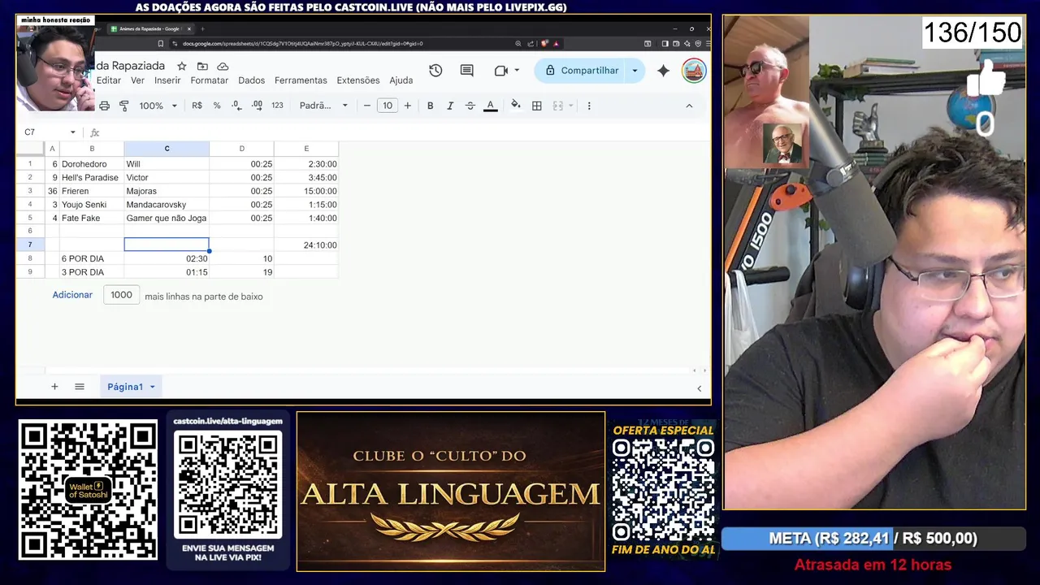Click the 1000 rows count field
This screenshot has height=585, width=1040.
121,295
